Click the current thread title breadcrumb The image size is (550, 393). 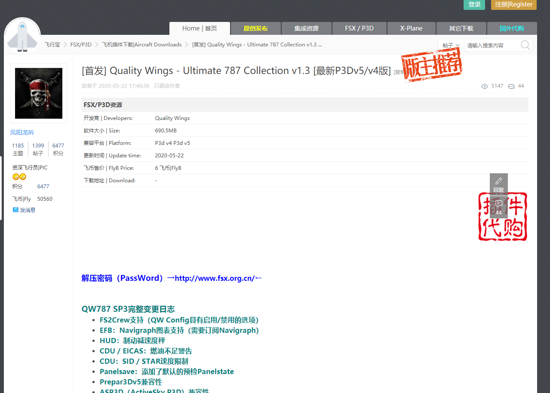(257, 45)
